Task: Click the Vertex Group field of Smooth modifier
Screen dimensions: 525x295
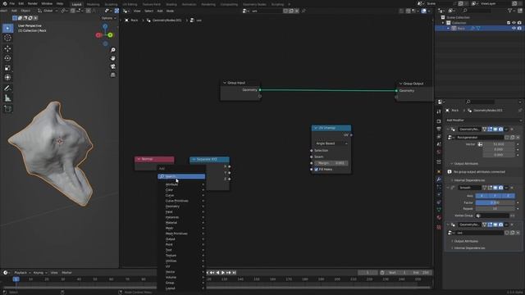Action: pyautogui.click(x=492, y=216)
